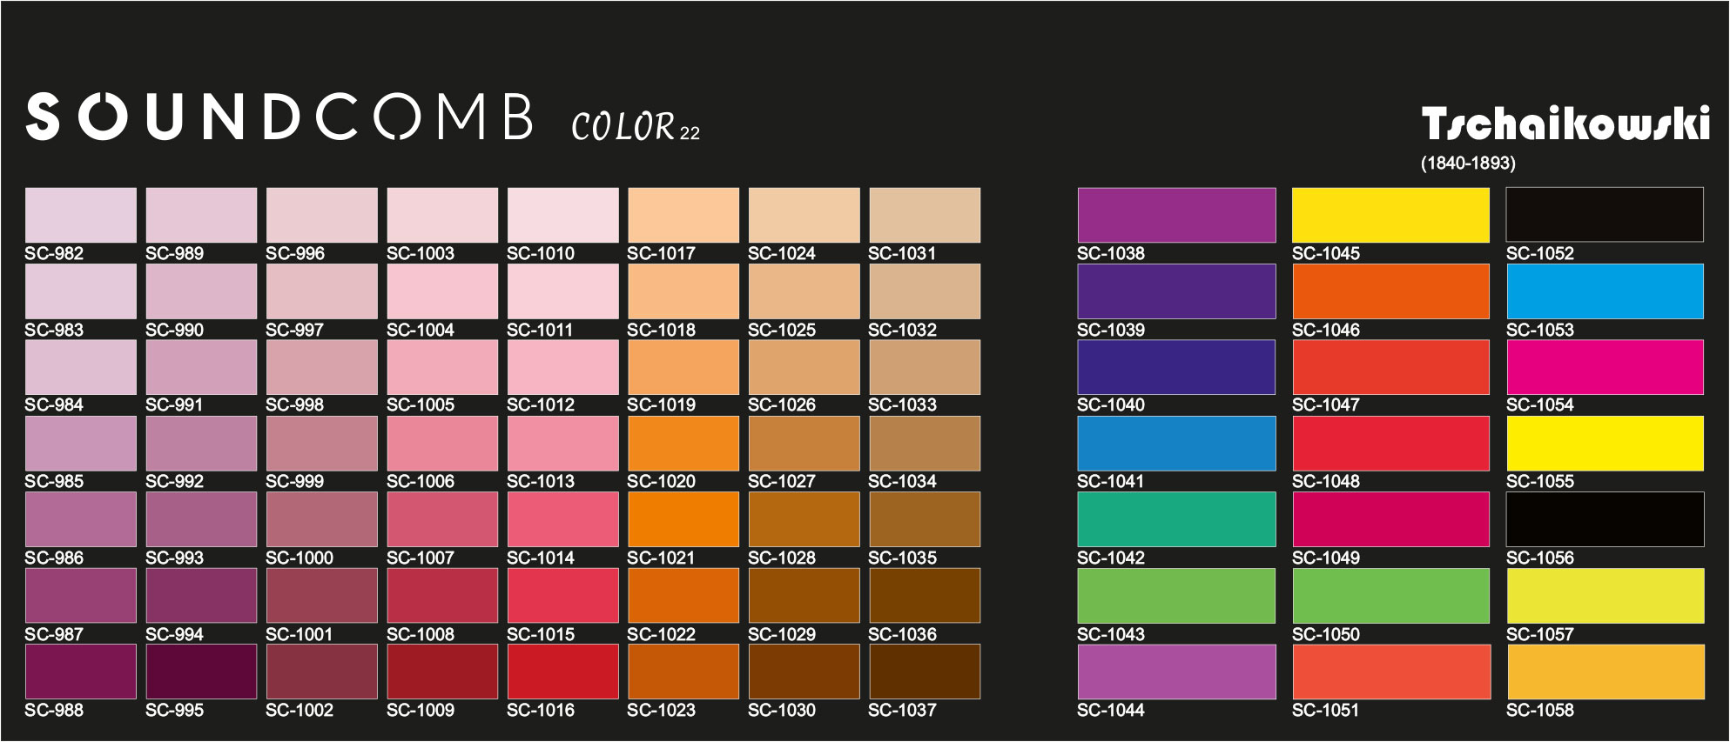Pick the SC-1041 blue swatch
The image size is (1730, 742).
pyautogui.click(x=1177, y=444)
